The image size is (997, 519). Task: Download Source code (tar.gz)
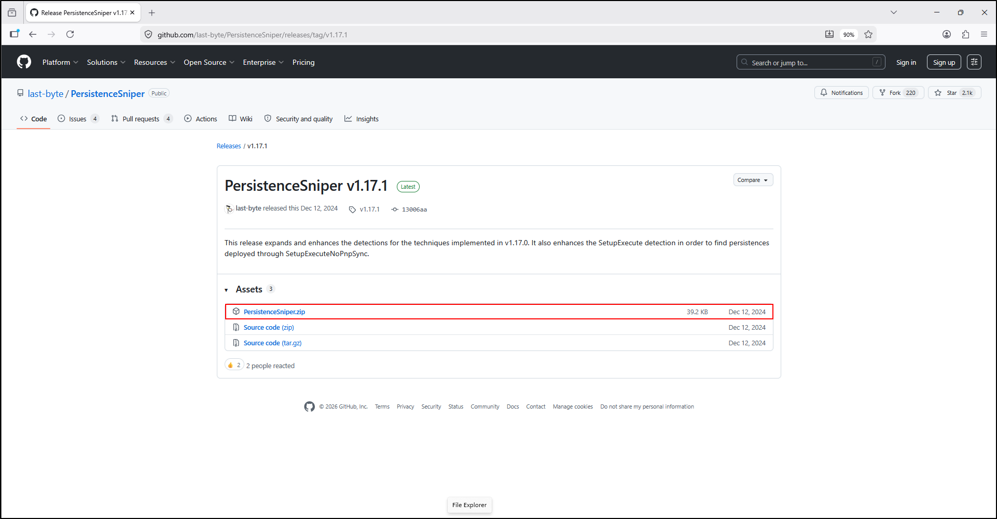click(273, 343)
